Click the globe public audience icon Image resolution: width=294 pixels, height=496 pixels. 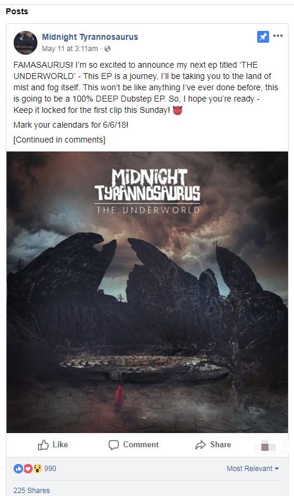click(x=108, y=49)
